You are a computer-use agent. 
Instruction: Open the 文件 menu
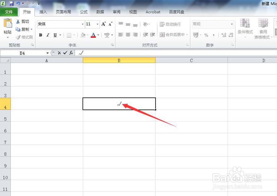click(9, 12)
